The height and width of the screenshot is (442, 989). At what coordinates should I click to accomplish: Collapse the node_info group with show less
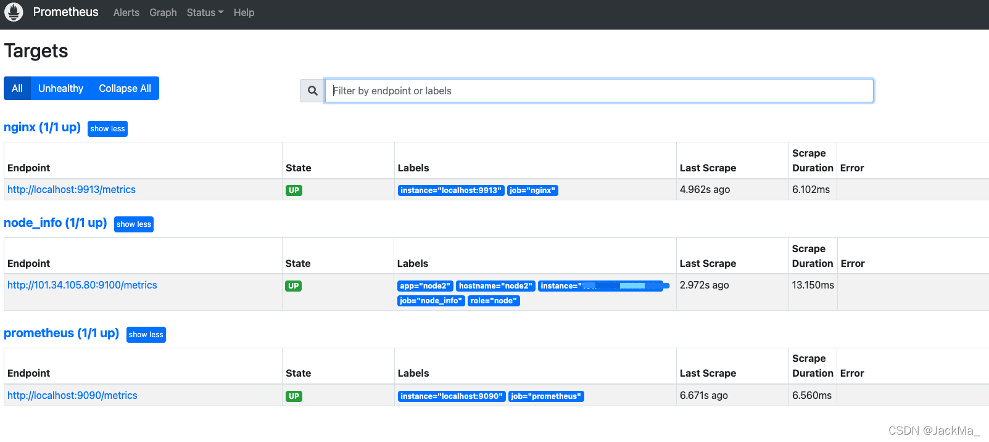(x=133, y=224)
